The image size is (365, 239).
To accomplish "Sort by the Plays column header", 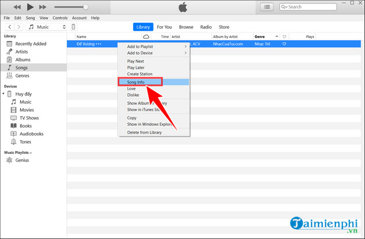I will [310, 36].
